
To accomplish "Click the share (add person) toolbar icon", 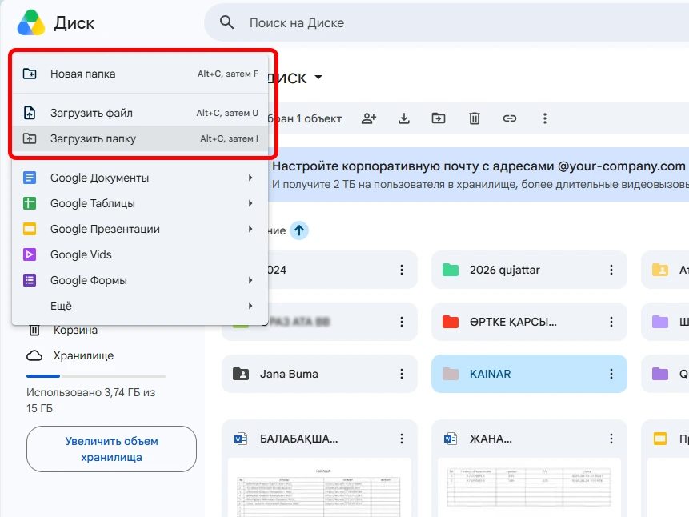I will [369, 118].
